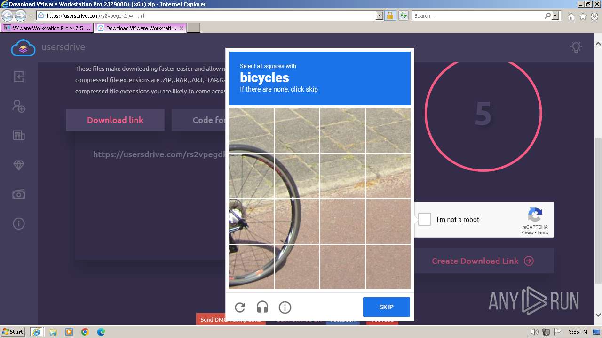This screenshot has height=338, width=602.
Task: Click the reCAPTCHA logo
Action: (535, 215)
